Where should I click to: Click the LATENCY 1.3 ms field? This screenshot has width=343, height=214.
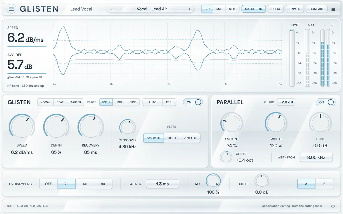[x=162, y=184]
